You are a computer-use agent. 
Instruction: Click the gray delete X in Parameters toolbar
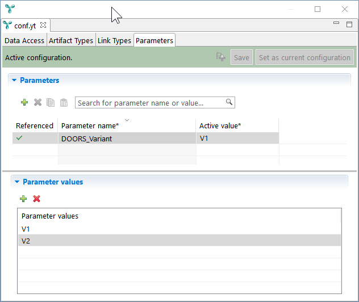coord(37,103)
